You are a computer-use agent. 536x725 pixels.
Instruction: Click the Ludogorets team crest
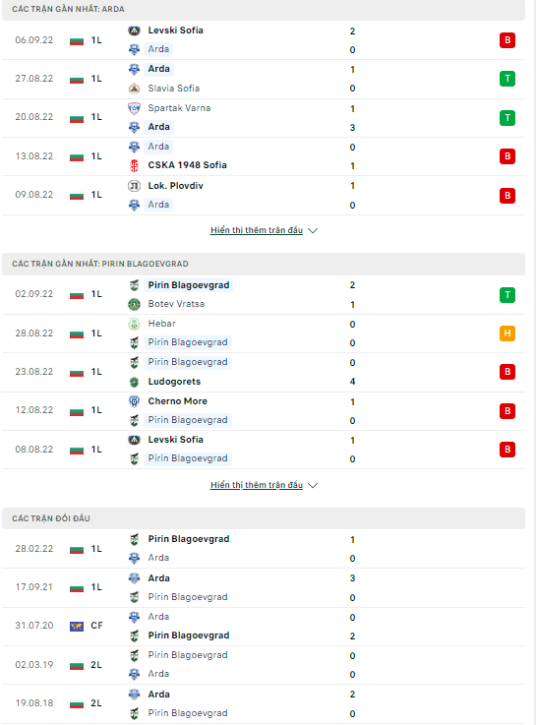(134, 382)
